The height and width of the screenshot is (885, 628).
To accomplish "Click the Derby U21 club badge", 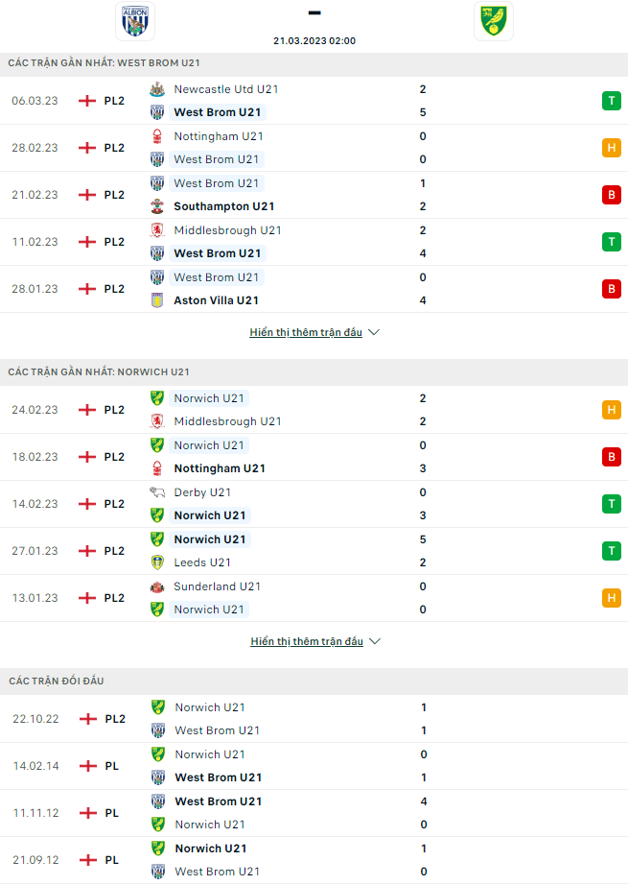I will click(x=157, y=492).
